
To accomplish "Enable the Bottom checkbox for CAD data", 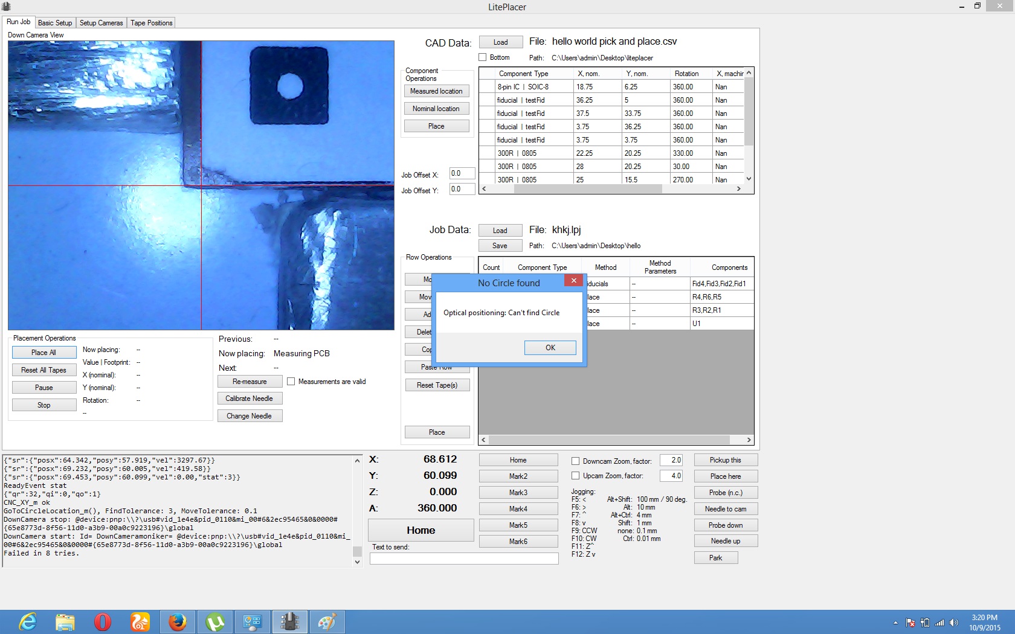I will tap(482, 57).
